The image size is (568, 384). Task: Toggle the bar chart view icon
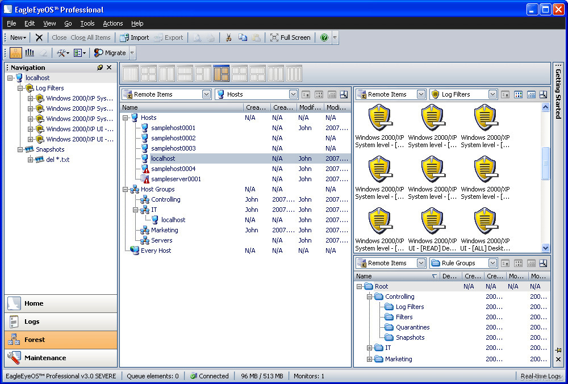coord(30,53)
